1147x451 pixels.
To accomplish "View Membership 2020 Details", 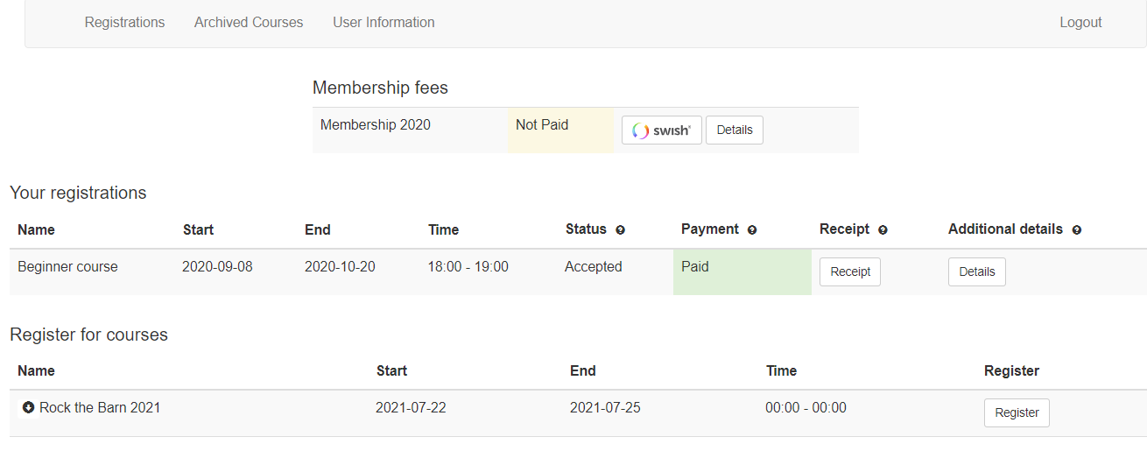I will coord(734,130).
